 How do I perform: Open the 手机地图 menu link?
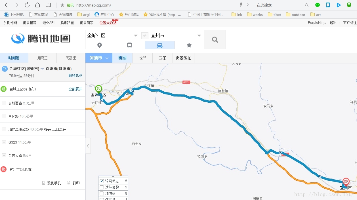(x=10, y=23)
